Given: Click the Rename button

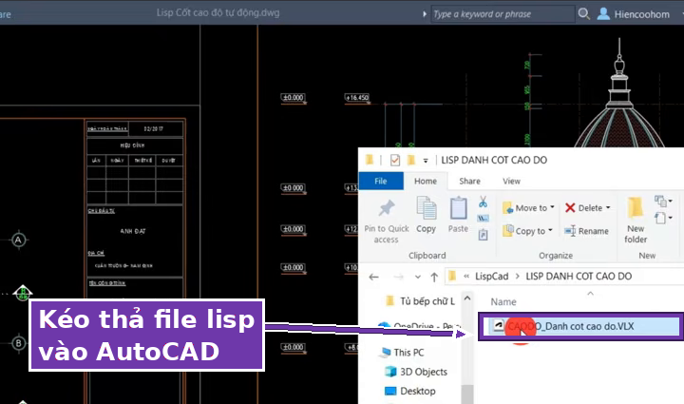Looking at the screenshot, I should [586, 231].
